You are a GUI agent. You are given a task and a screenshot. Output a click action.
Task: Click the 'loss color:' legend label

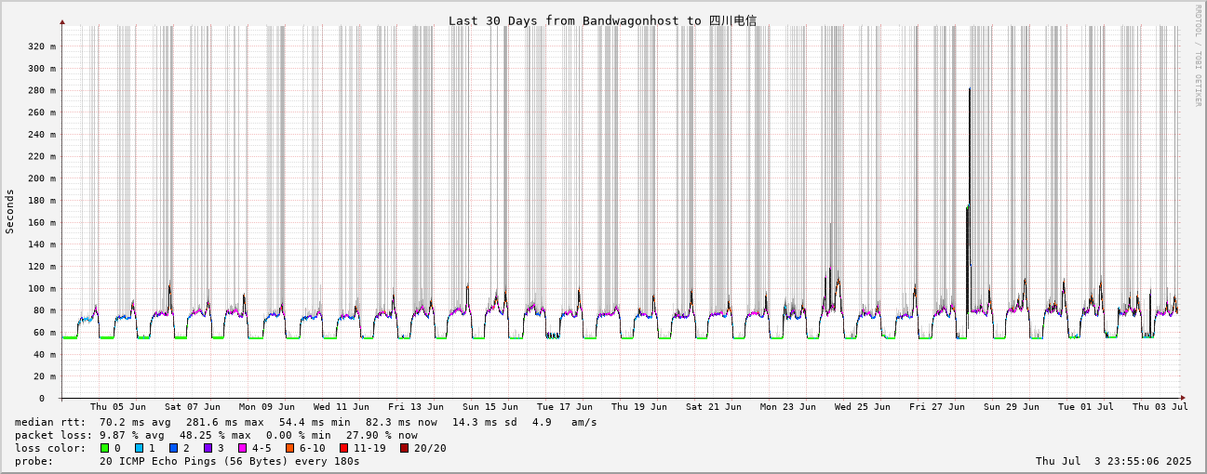pyautogui.click(x=51, y=448)
